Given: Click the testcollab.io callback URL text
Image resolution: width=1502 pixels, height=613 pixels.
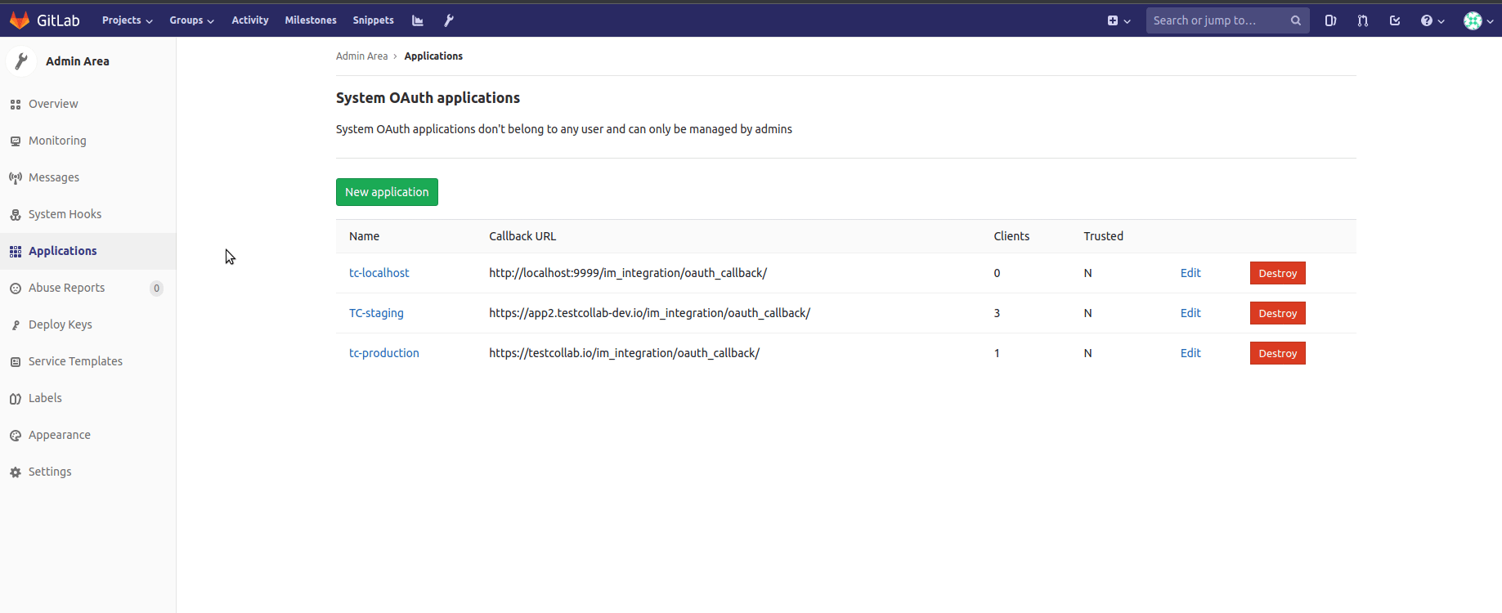Looking at the screenshot, I should (x=625, y=353).
